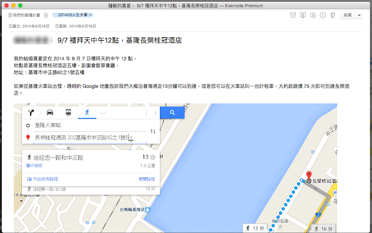Click the blue map search magnifier button

click(x=172, y=113)
